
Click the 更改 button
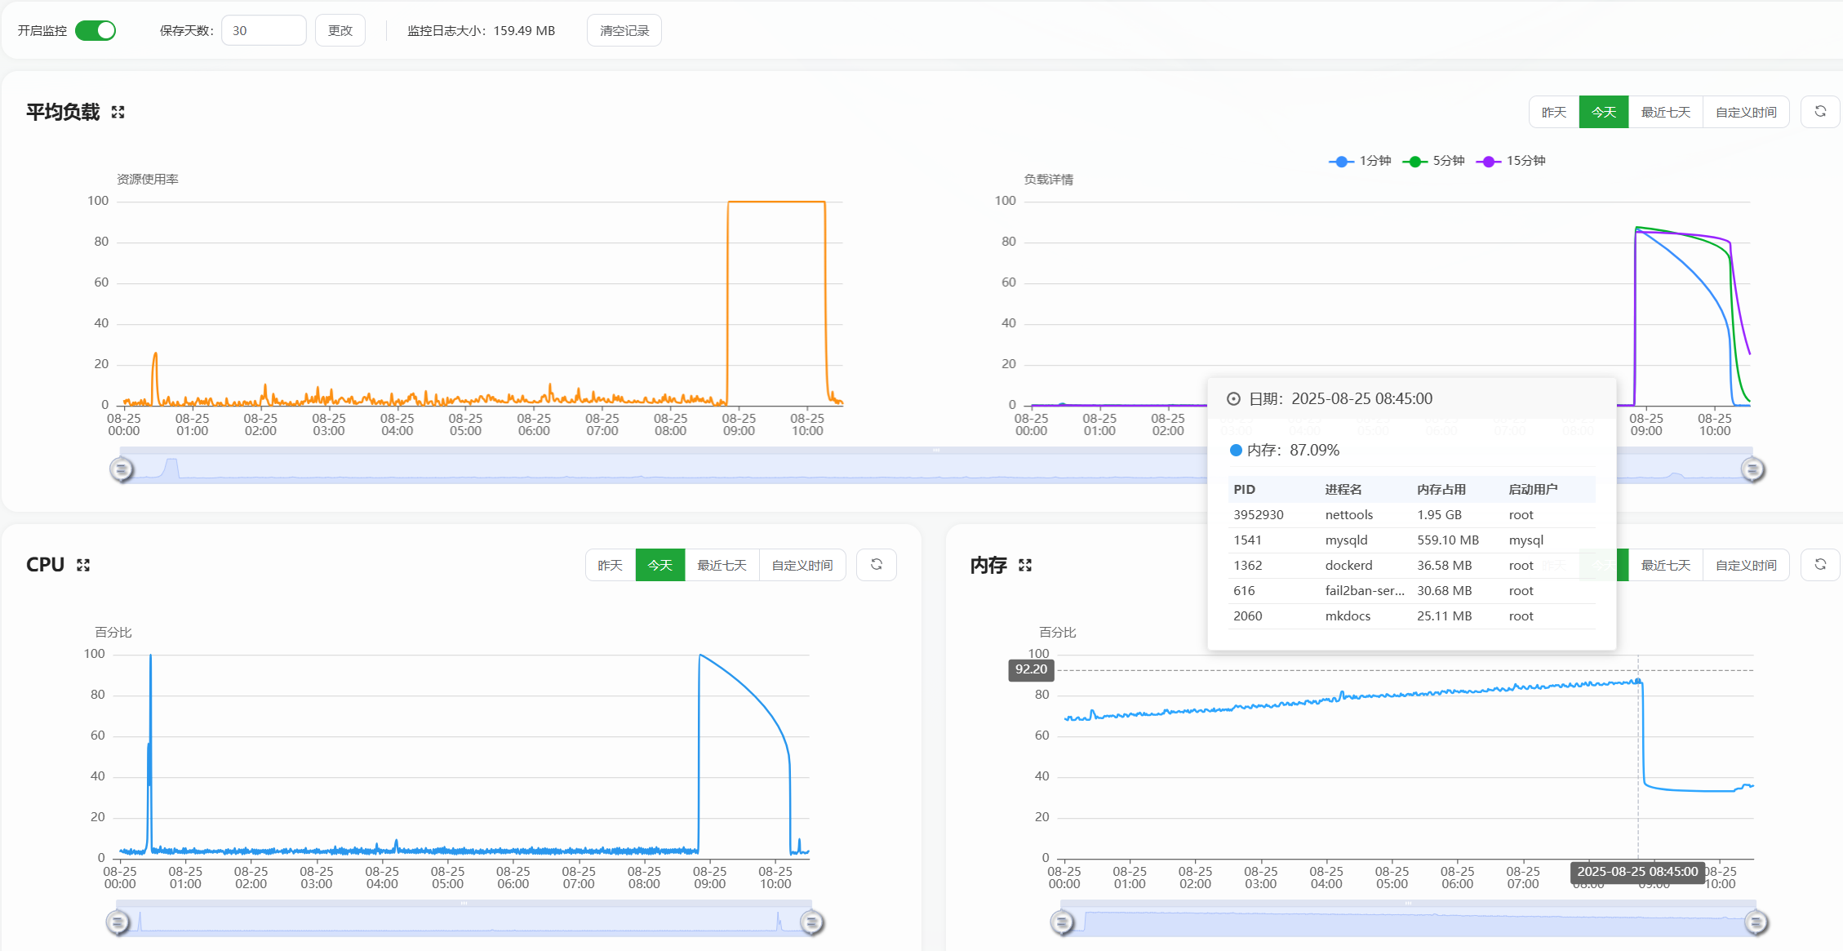340,30
